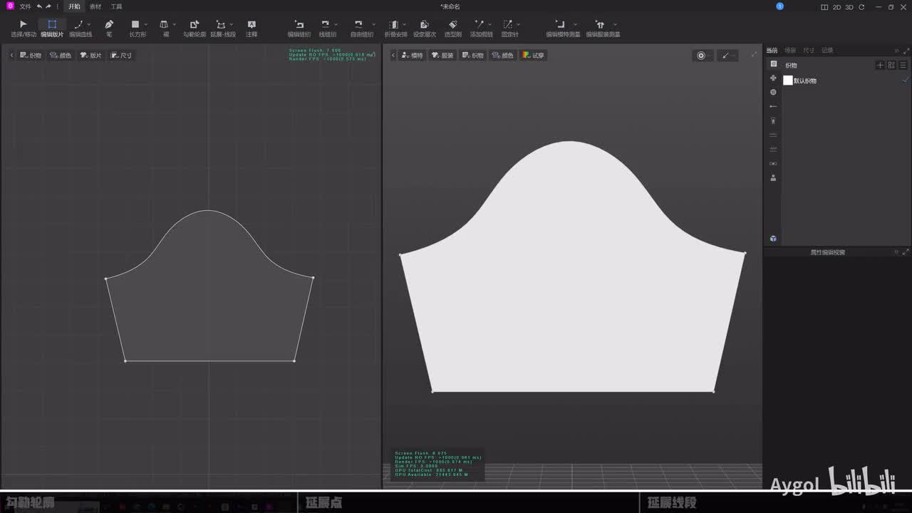The width and height of the screenshot is (912, 513).
Task: Click 织物 button in 2D window
Action: 31,55
